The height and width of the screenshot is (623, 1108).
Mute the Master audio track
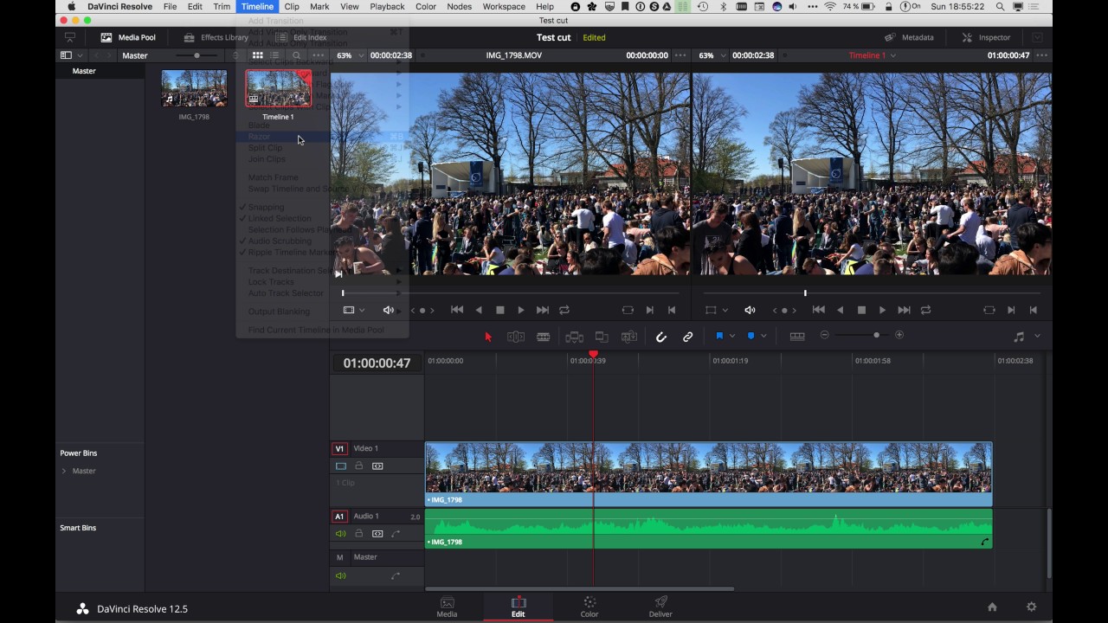coord(340,576)
